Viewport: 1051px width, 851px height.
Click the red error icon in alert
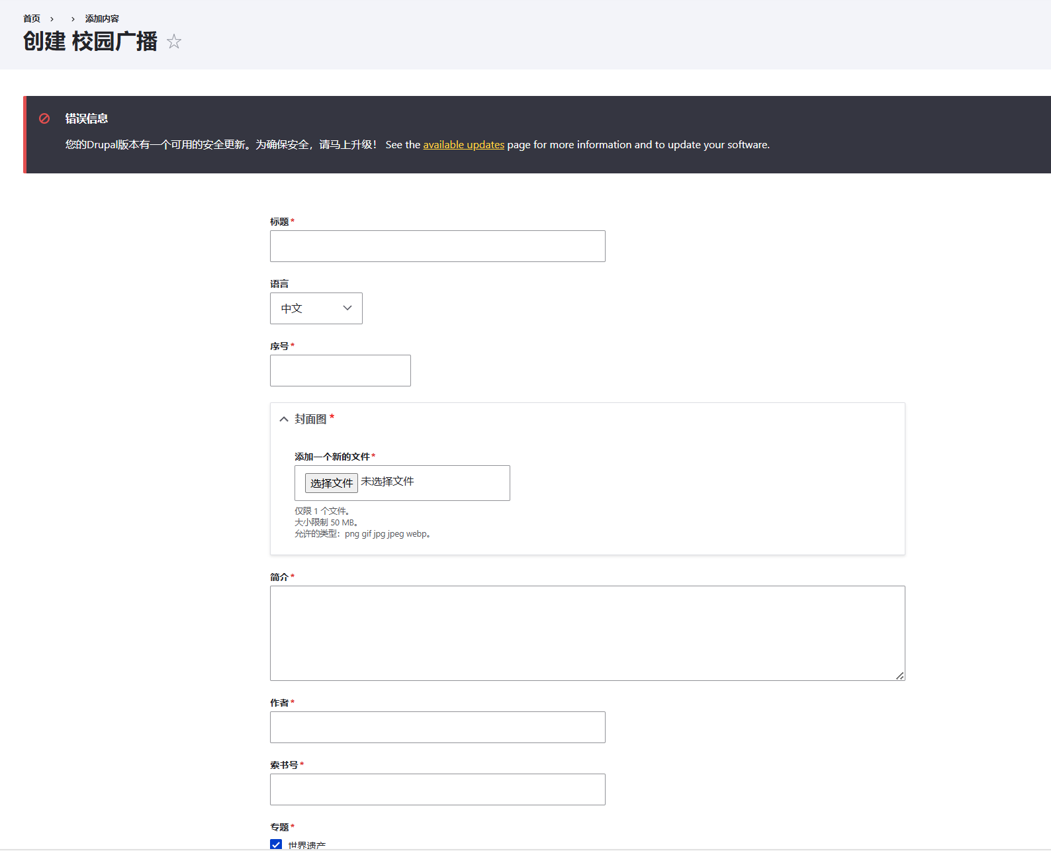(44, 118)
